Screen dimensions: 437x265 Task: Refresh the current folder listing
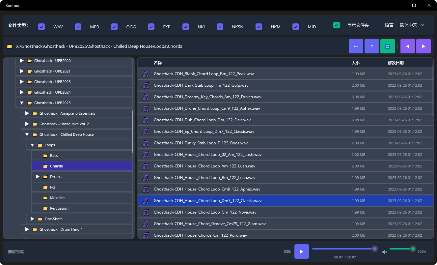point(388,46)
